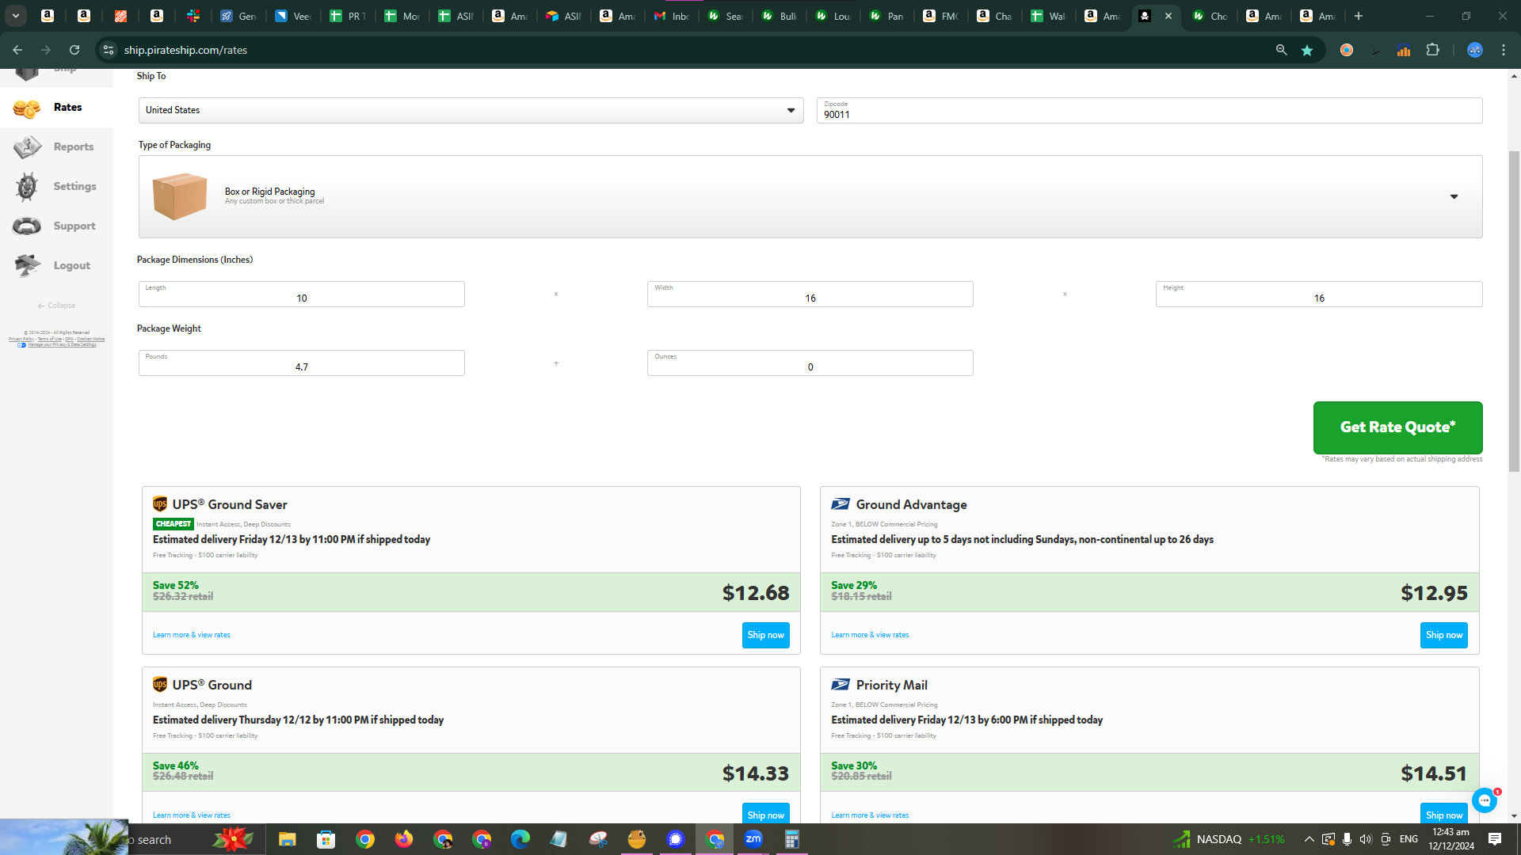The height and width of the screenshot is (855, 1521).
Task: Open Learn more link for UPS Ground
Action: (192, 815)
